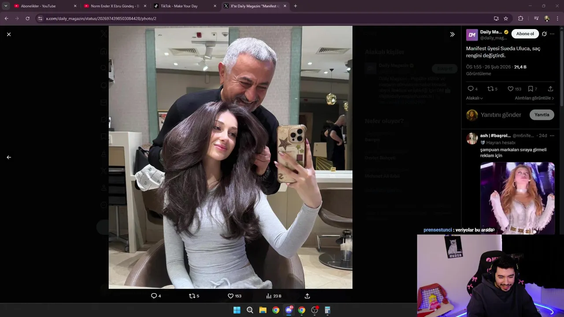Open the Chrome profile avatar

coord(547,18)
